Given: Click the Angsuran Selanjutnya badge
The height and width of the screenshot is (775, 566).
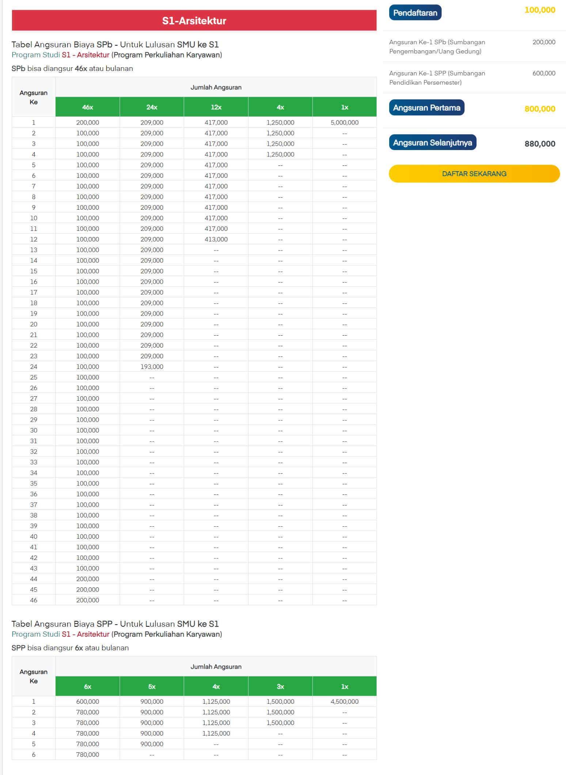Looking at the screenshot, I should tap(432, 142).
